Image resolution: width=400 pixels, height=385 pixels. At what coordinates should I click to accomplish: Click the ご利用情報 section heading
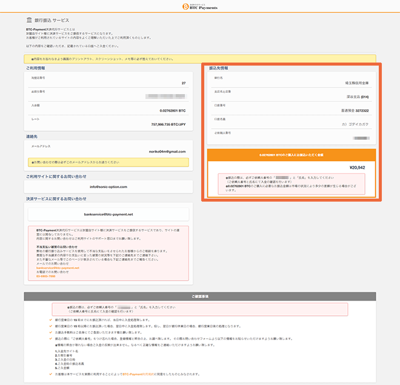tap(36, 68)
